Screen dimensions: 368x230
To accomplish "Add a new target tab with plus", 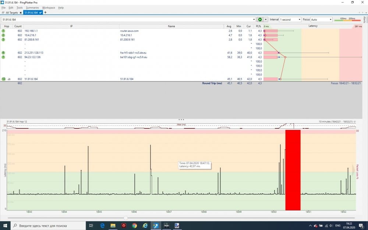I will (x=45, y=13).
